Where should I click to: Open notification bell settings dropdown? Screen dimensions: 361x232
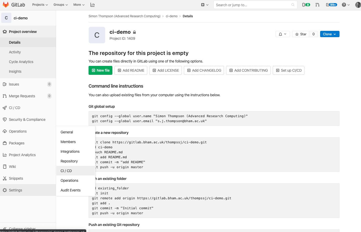point(282,34)
